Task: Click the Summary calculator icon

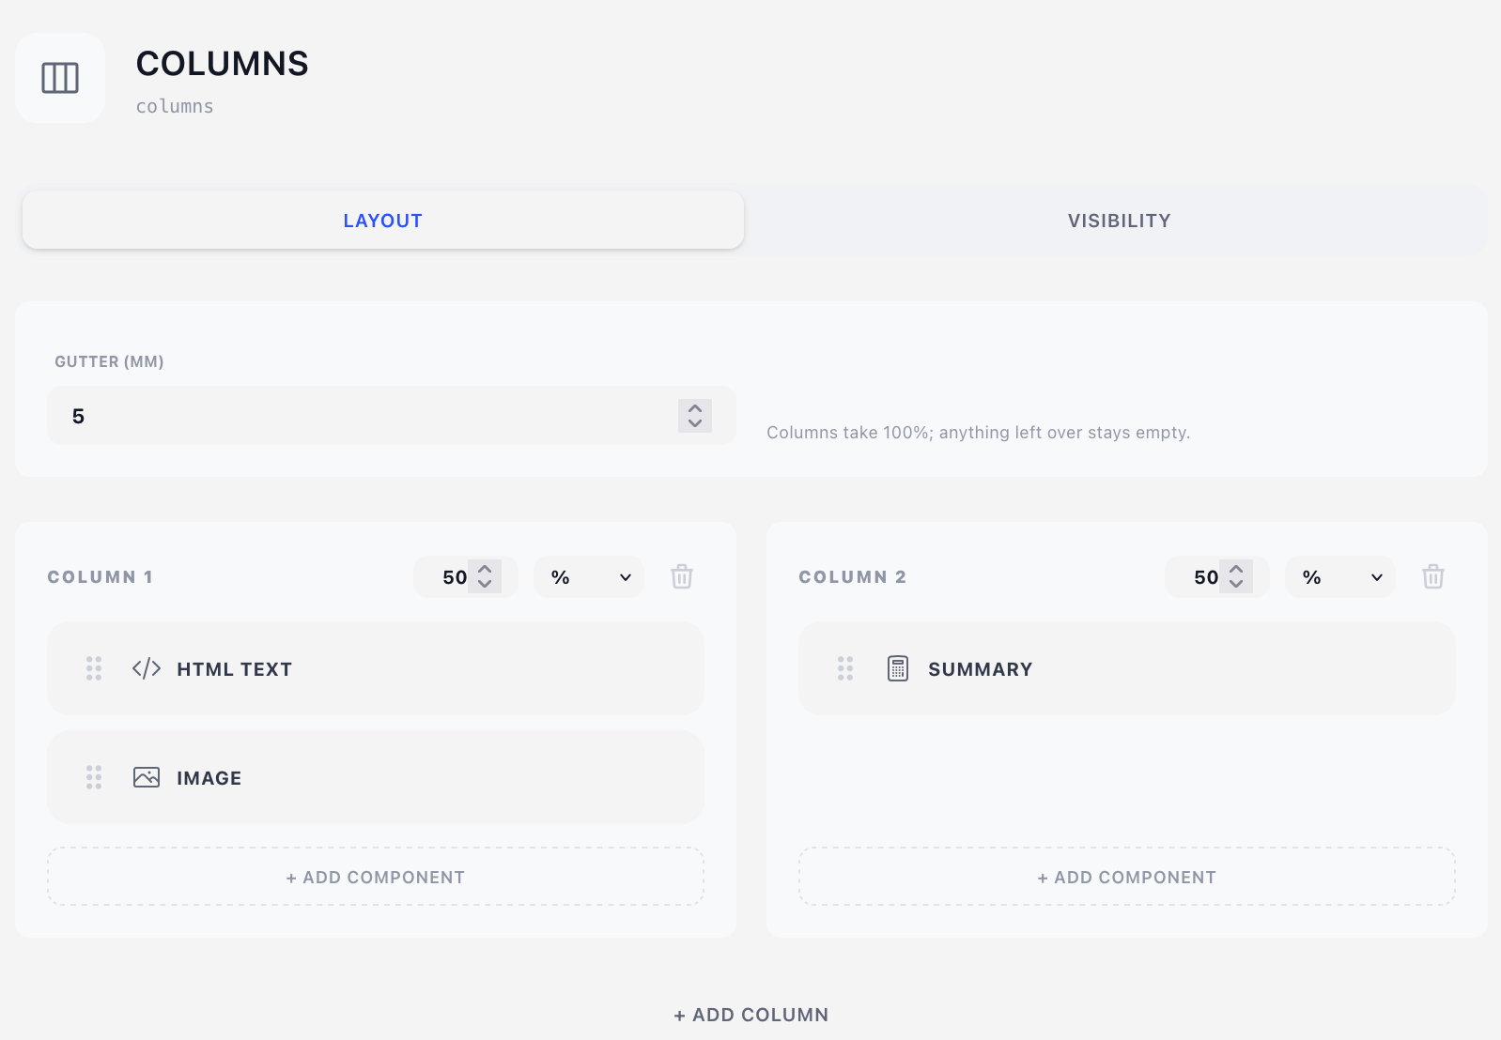Action: tap(898, 668)
